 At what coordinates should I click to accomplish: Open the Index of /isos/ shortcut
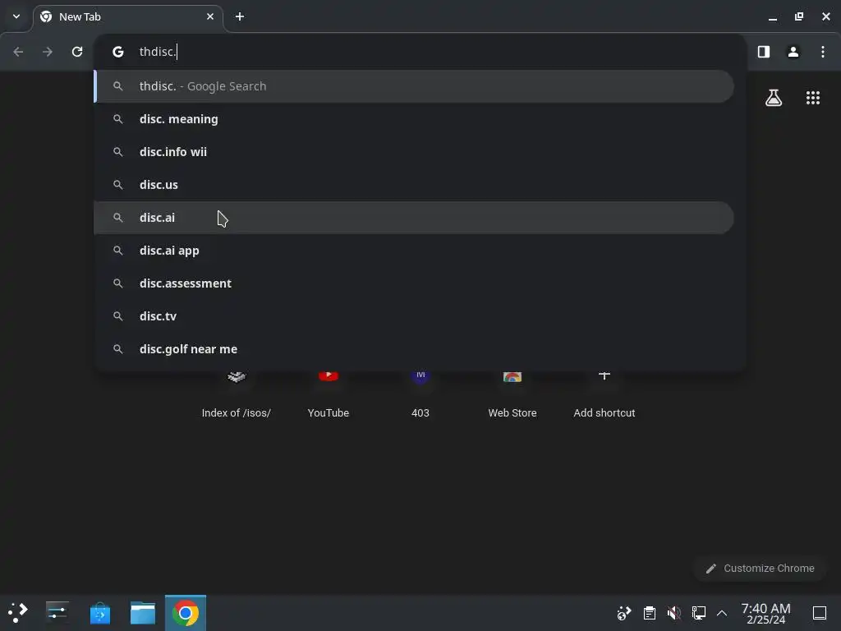click(236, 394)
